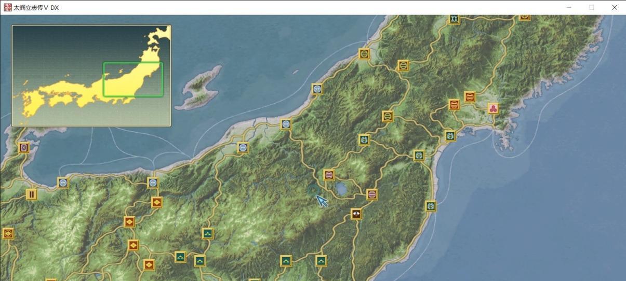Select the orange barred-crest castle closest to the pink trefoil castle

pyautogui.click(x=470, y=96)
